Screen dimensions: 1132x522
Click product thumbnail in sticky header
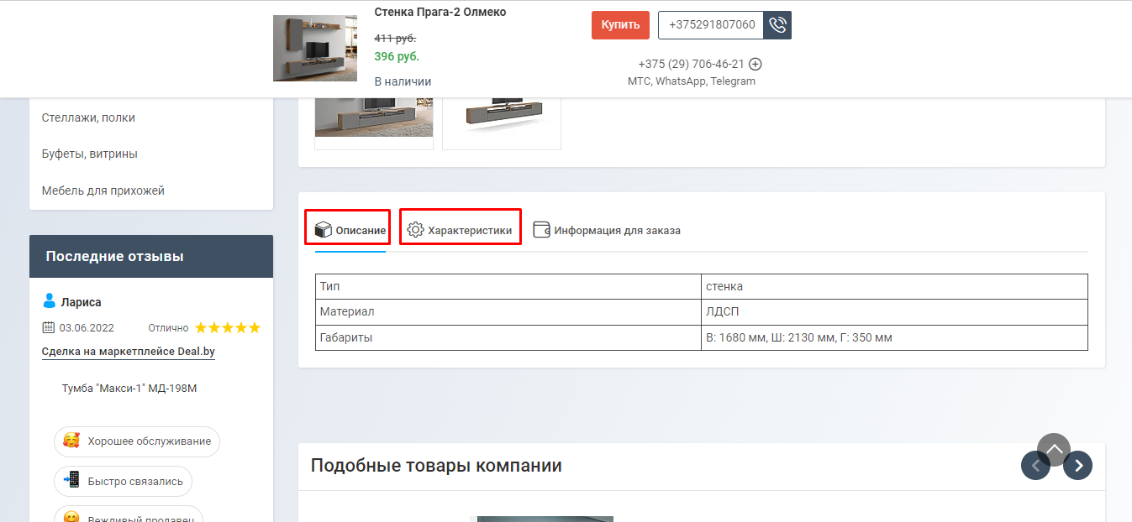pos(315,48)
